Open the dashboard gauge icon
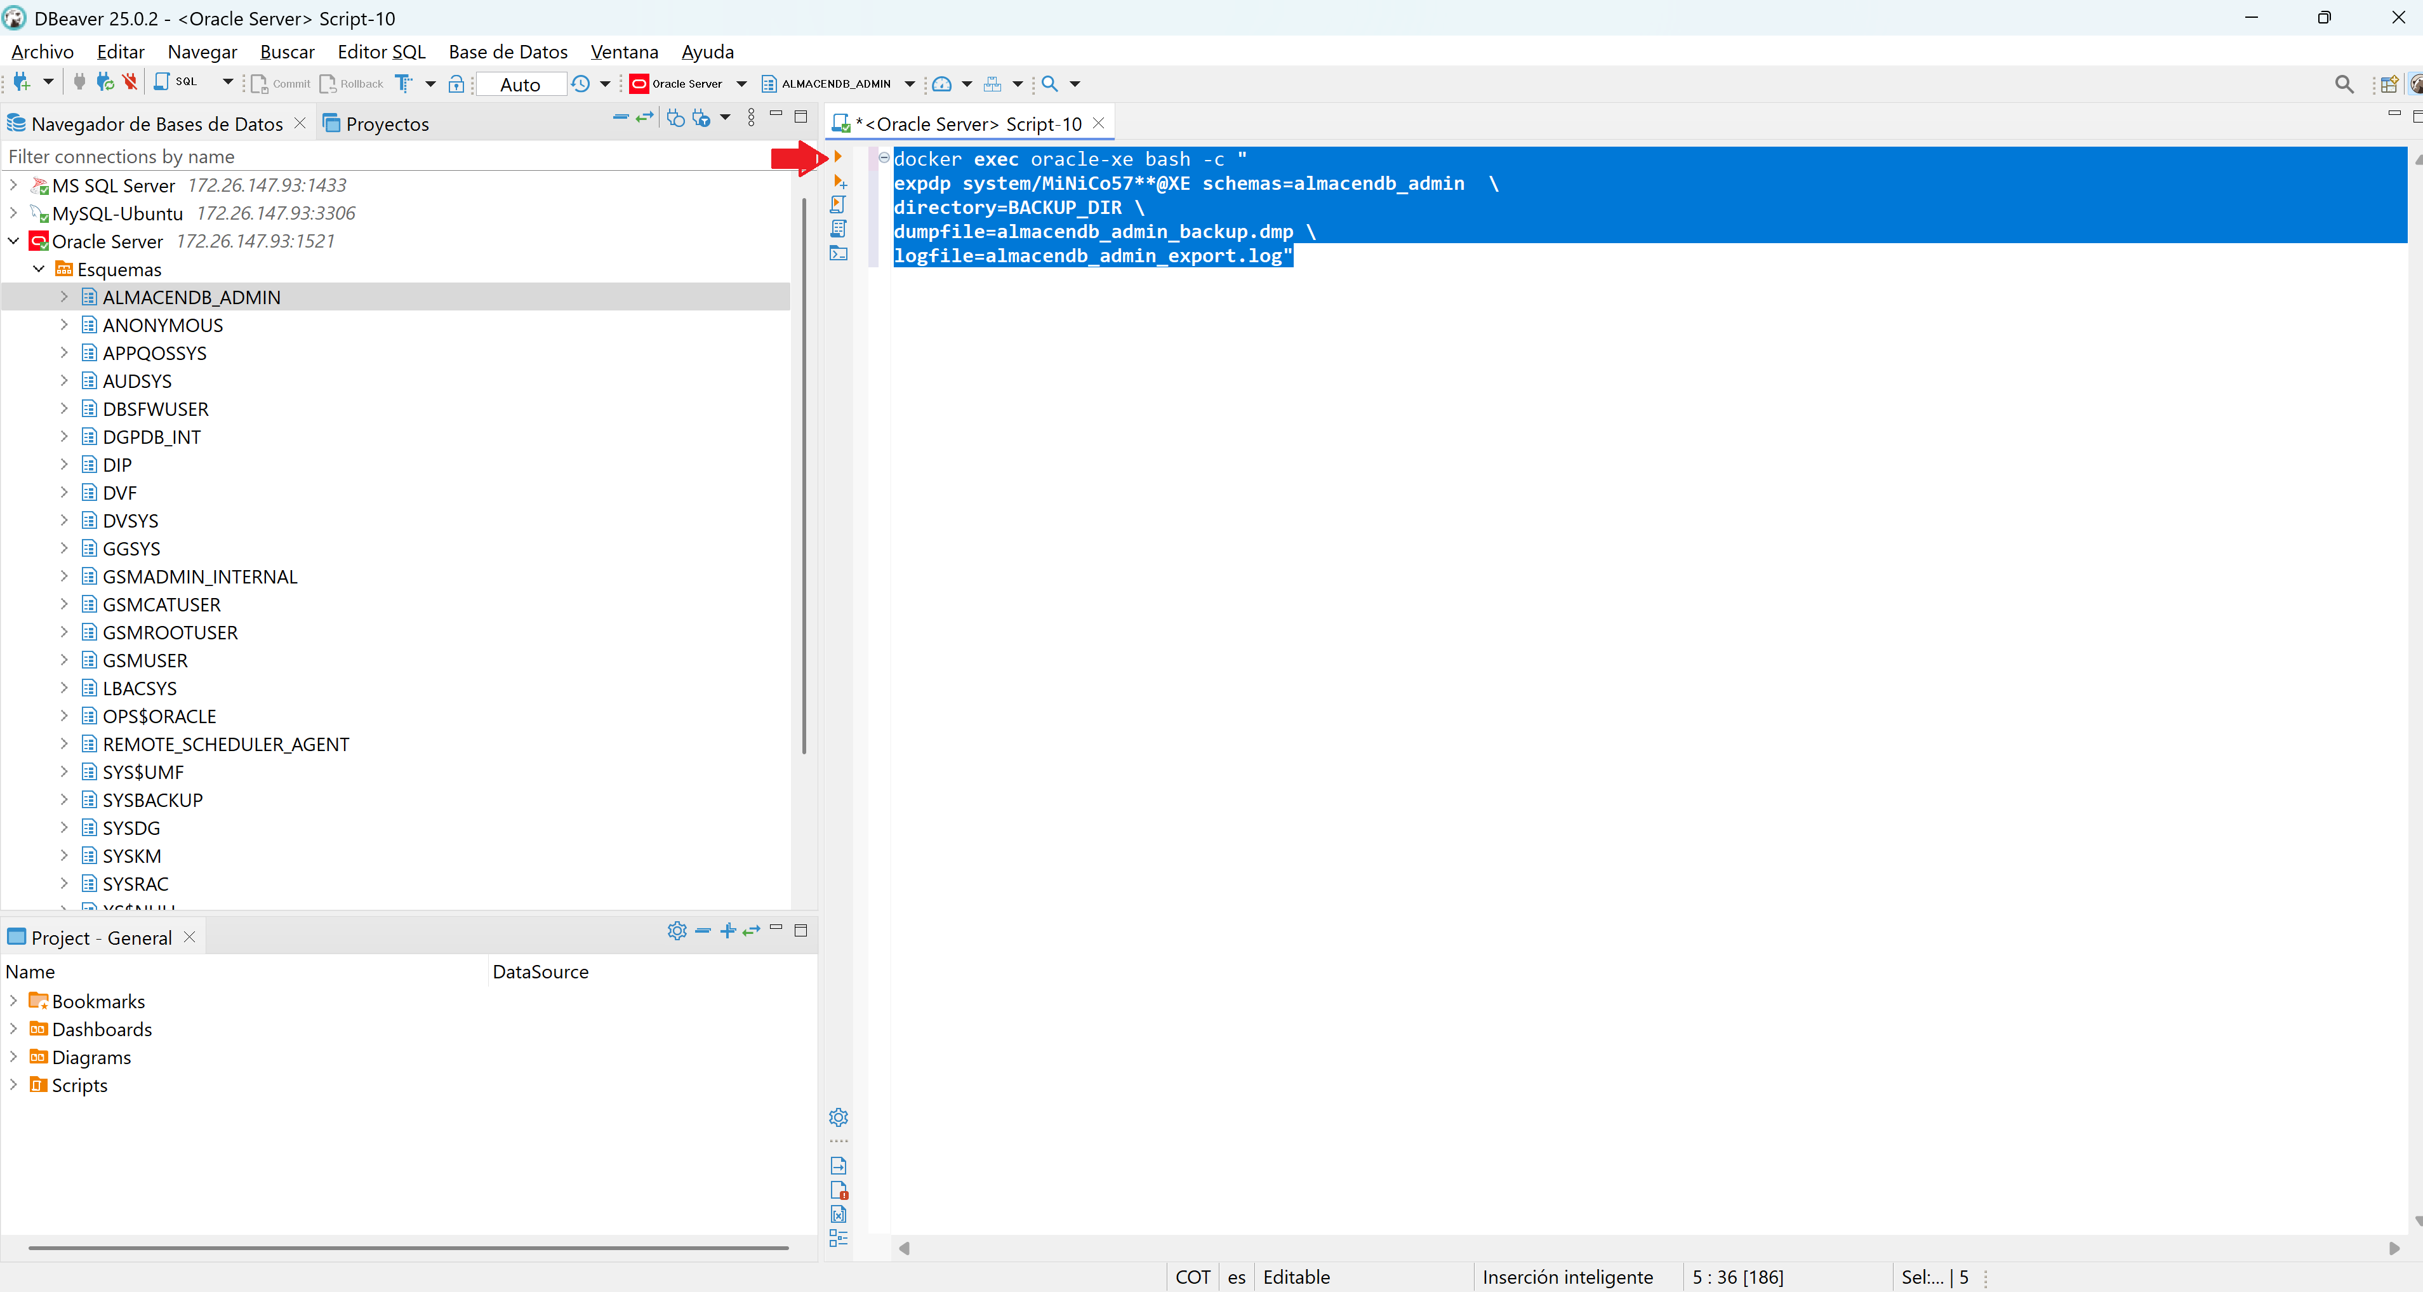This screenshot has width=2423, height=1292. [x=941, y=84]
